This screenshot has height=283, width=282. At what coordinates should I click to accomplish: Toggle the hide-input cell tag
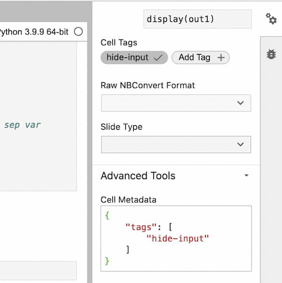coord(134,58)
